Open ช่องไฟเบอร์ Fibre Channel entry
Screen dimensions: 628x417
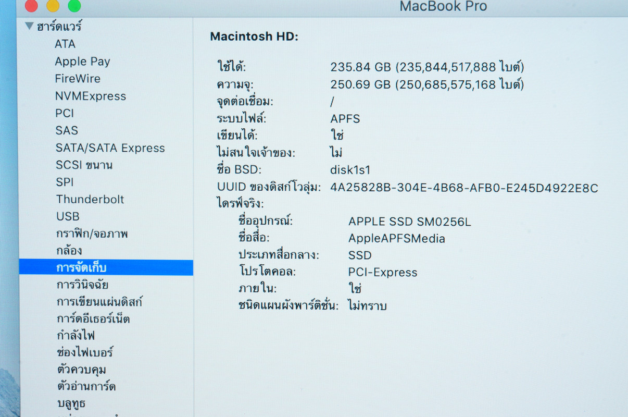[x=85, y=352]
